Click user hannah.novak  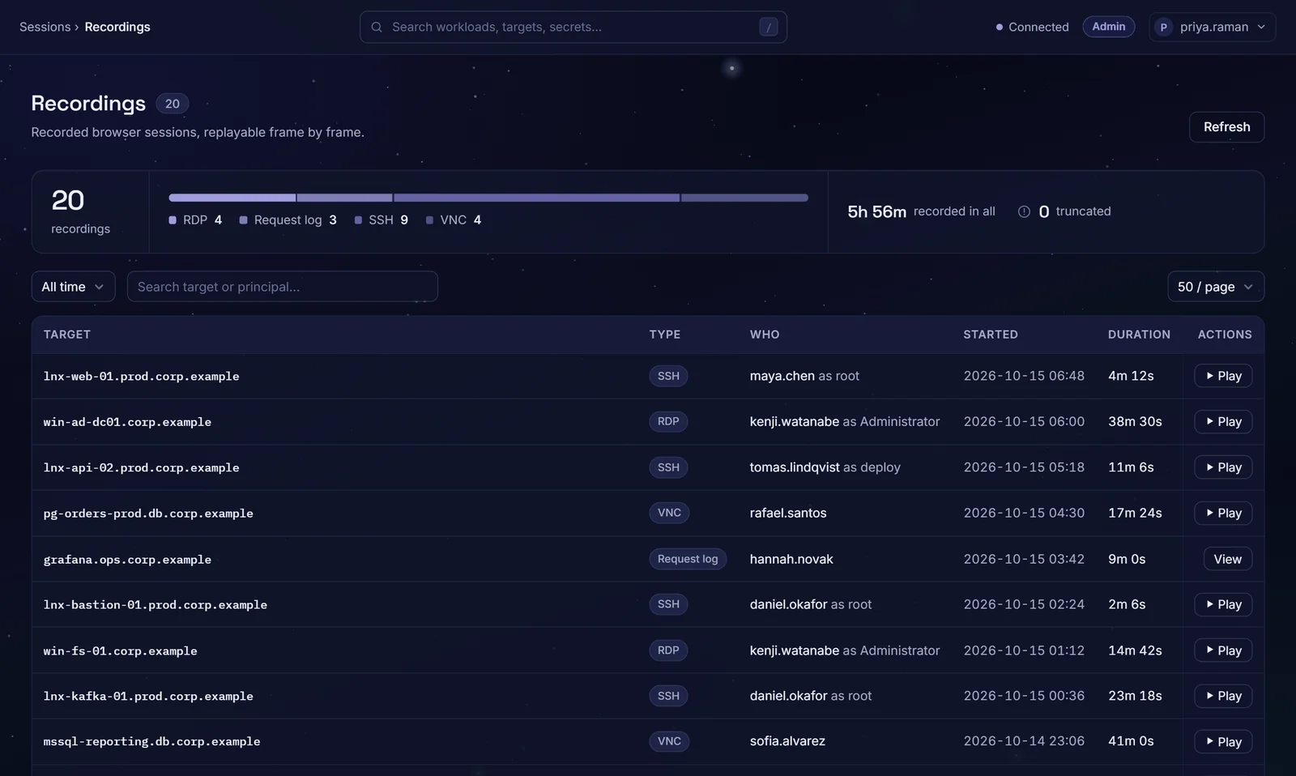791,559
